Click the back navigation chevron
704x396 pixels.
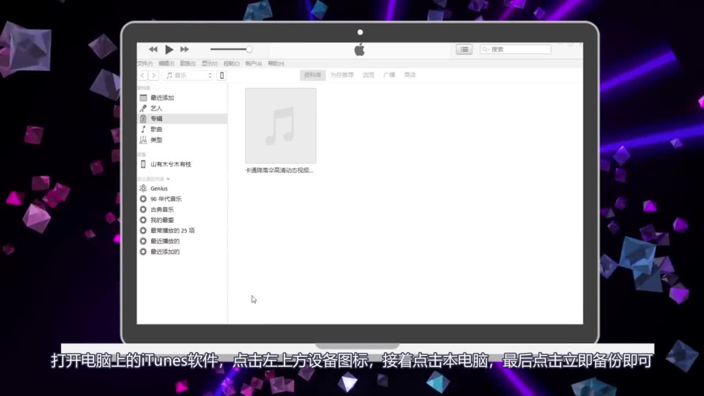click(x=141, y=75)
